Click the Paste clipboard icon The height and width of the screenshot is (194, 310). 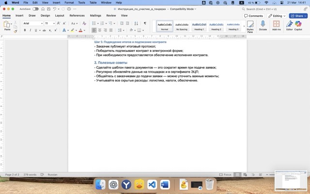pyautogui.click(x=7, y=24)
